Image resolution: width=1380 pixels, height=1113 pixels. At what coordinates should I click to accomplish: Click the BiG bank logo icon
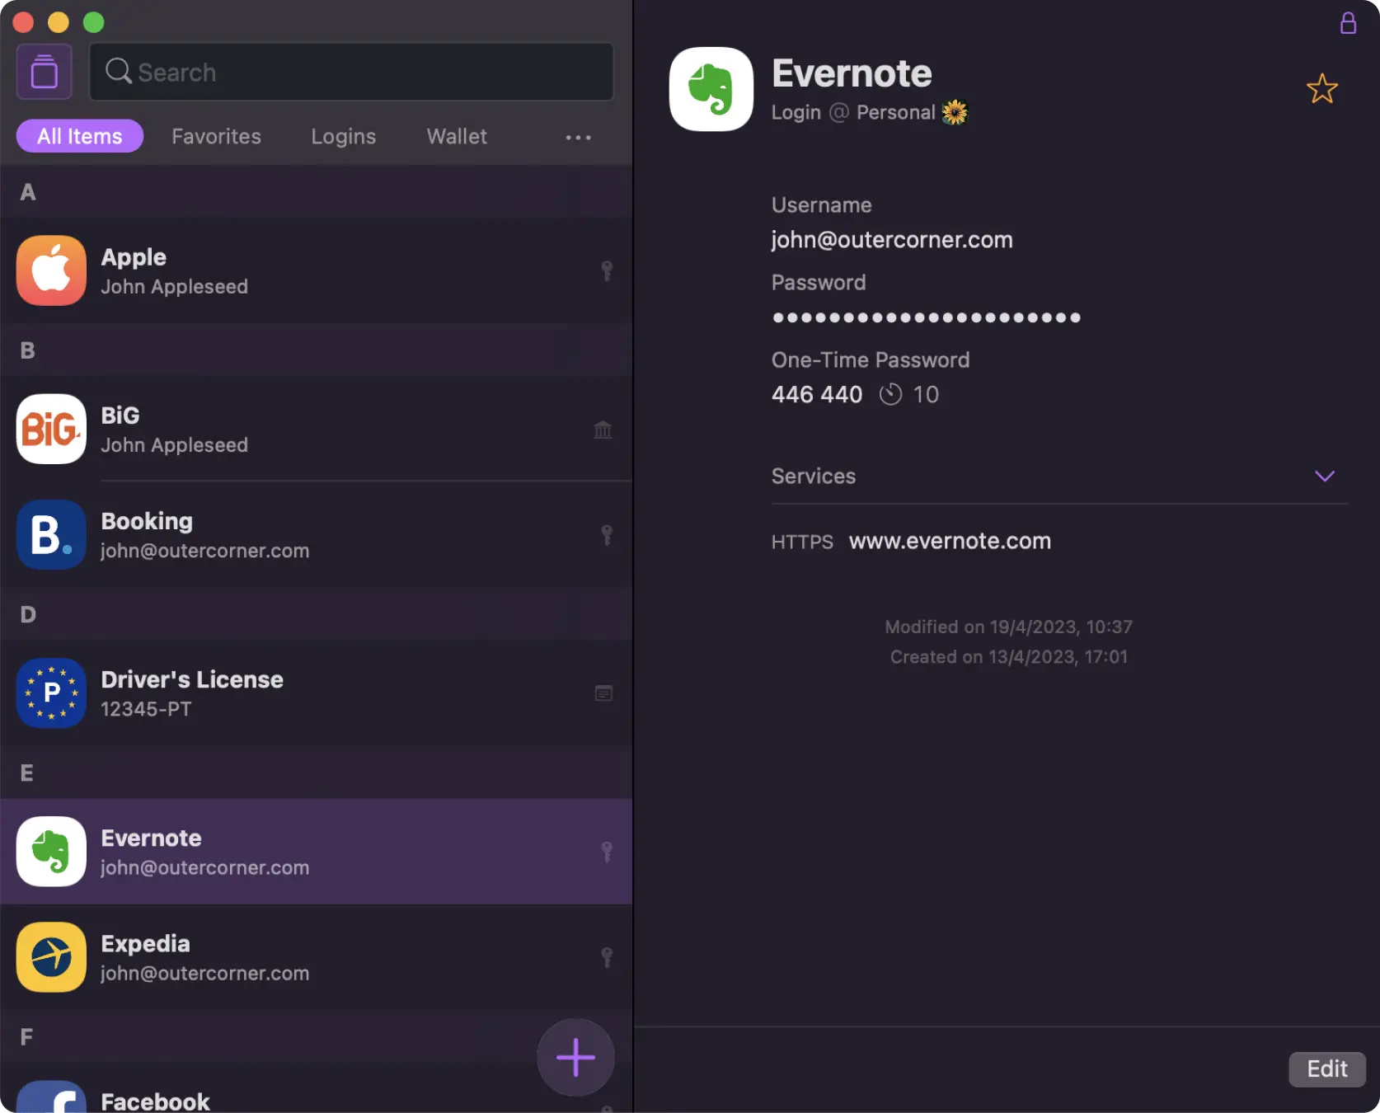point(51,429)
